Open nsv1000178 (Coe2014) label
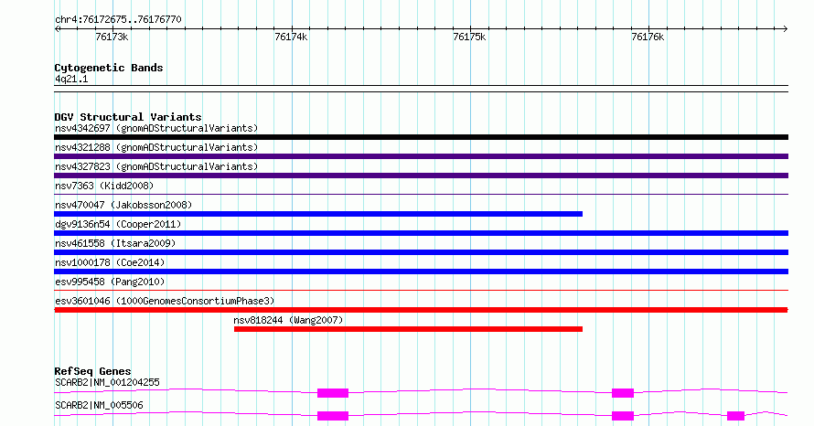814x426 pixels. point(110,262)
